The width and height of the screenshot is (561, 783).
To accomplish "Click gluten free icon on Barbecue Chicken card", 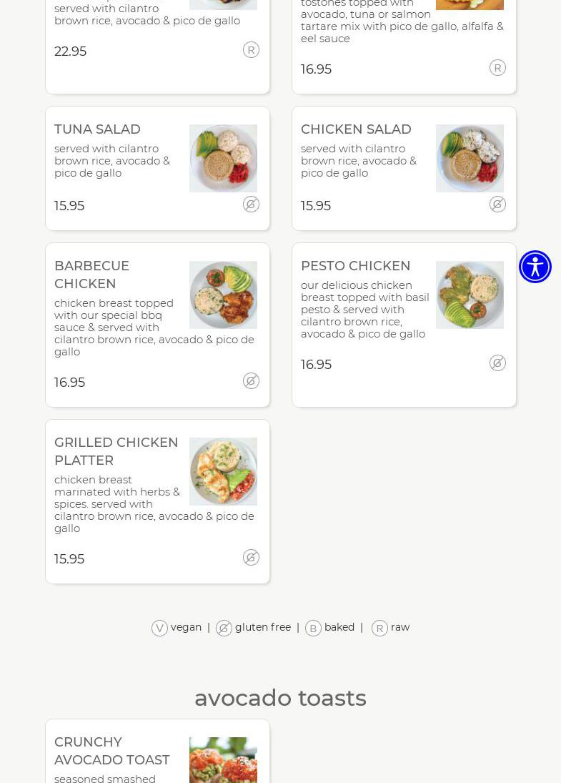I will [251, 381].
